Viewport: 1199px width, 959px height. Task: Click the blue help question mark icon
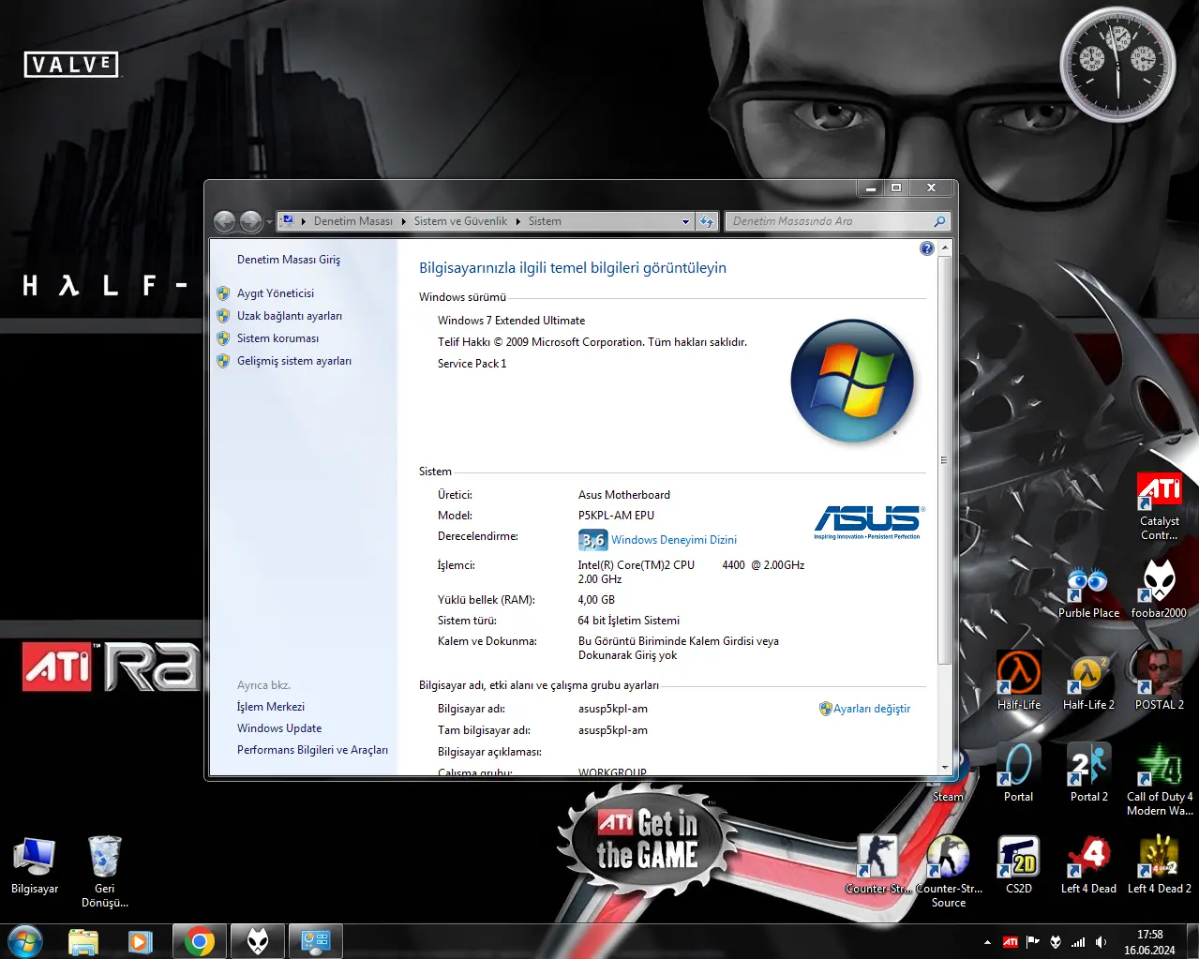[927, 248]
